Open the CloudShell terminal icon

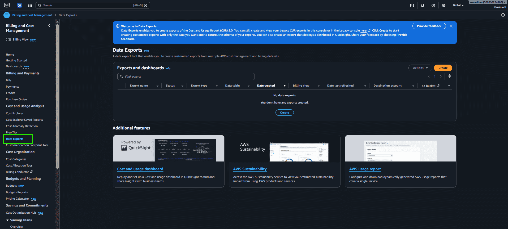pyautogui.click(x=412, y=5)
